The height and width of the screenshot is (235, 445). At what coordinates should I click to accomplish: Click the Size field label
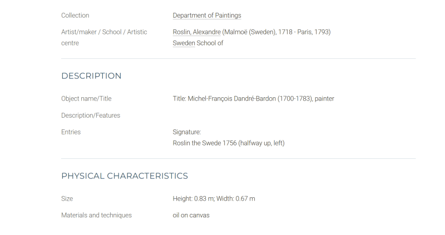coord(67,199)
